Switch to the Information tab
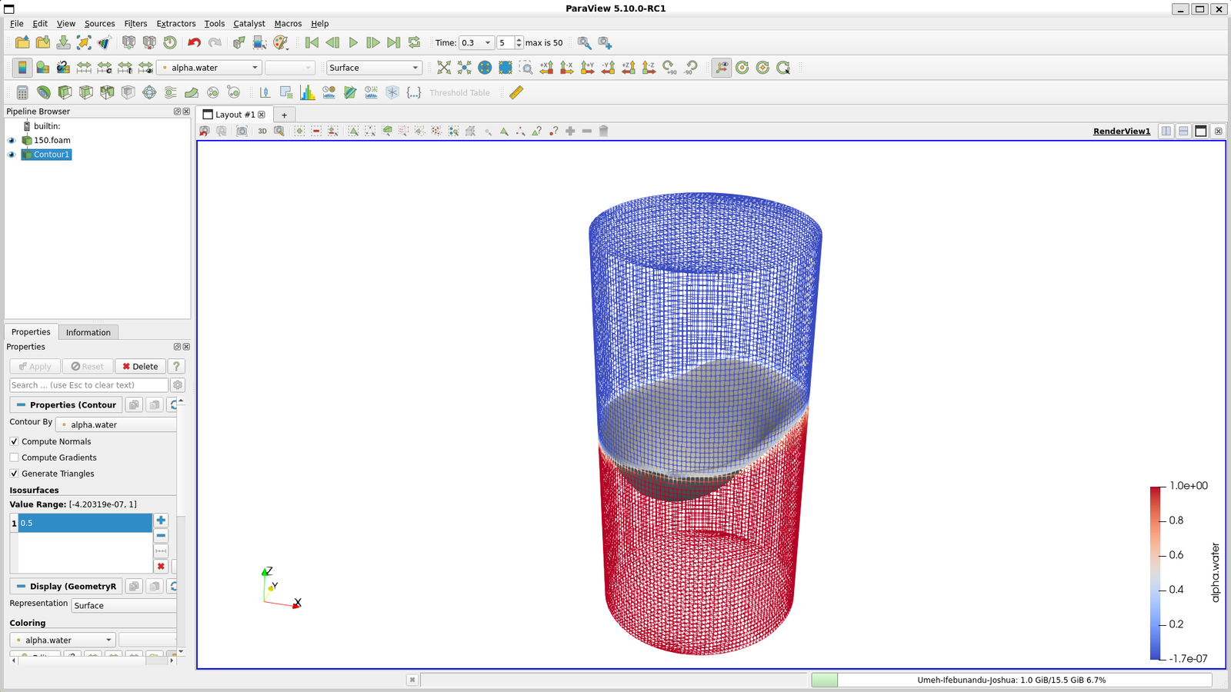Viewport: 1231px width, 692px height. tap(88, 332)
